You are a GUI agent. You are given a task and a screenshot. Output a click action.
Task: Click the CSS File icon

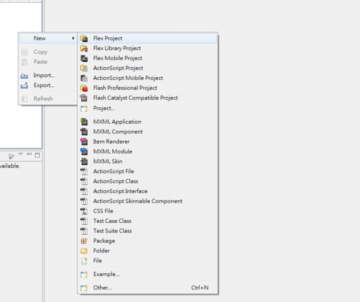pos(84,211)
